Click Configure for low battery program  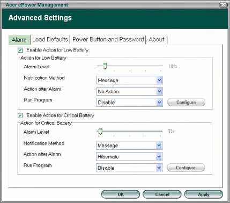click(x=186, y=102)
